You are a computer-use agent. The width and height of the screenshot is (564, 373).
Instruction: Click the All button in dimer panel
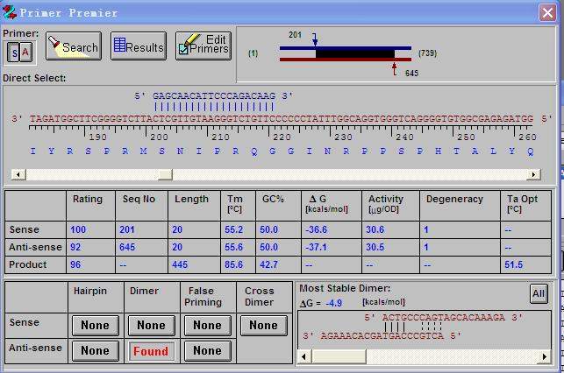[539, 293]
